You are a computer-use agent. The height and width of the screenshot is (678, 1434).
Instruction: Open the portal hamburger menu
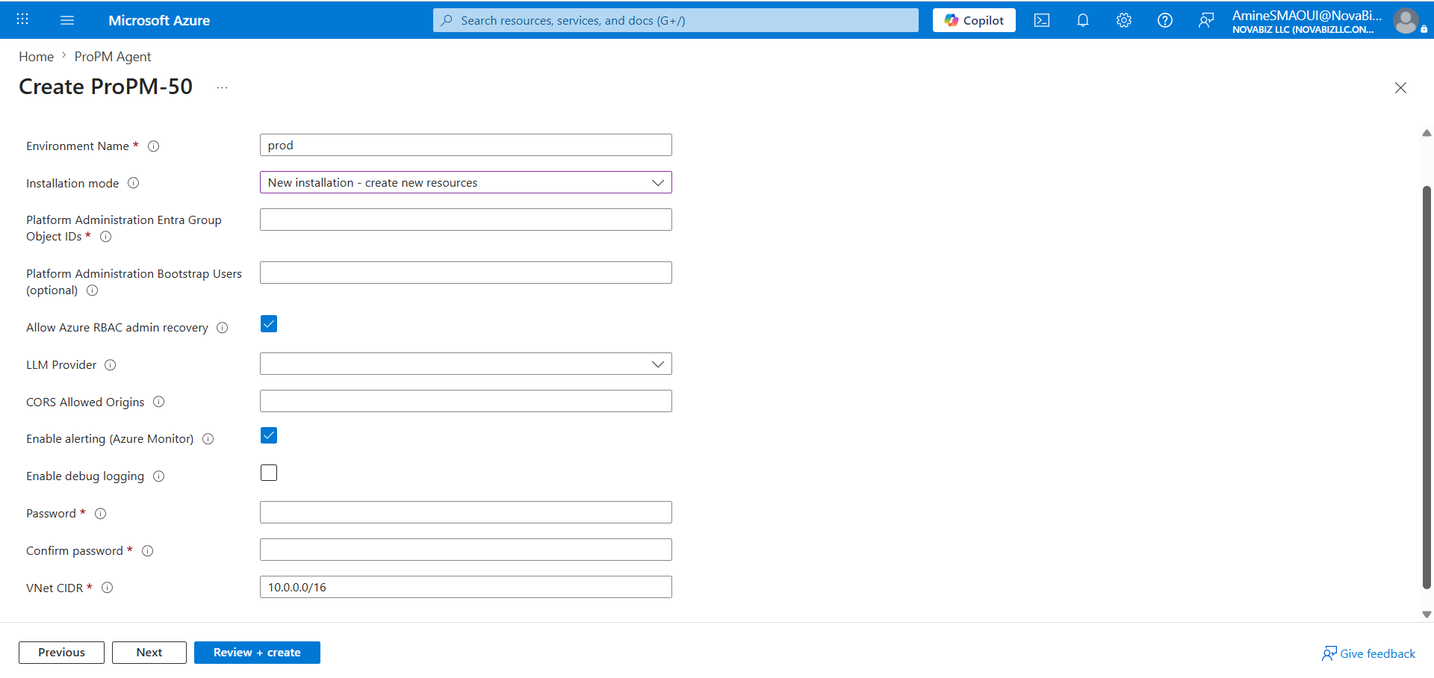click(67, 20)
